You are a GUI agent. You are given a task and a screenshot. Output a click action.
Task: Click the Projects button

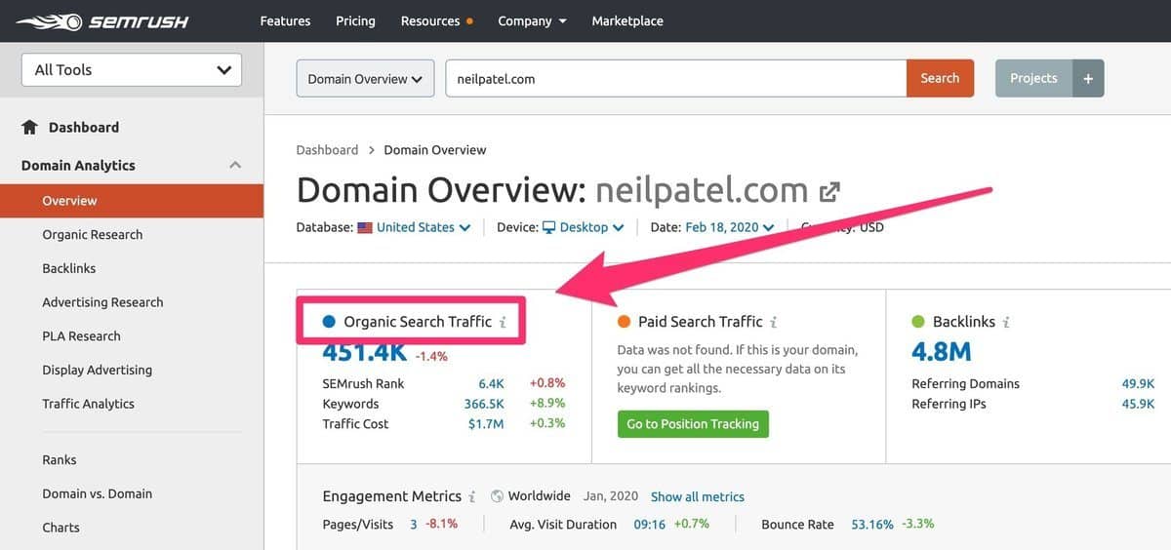tap(1033, 78)
